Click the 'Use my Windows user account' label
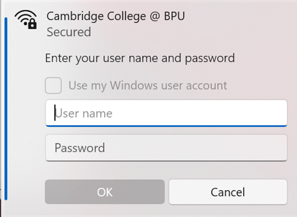297x217 pixels. 148,85
